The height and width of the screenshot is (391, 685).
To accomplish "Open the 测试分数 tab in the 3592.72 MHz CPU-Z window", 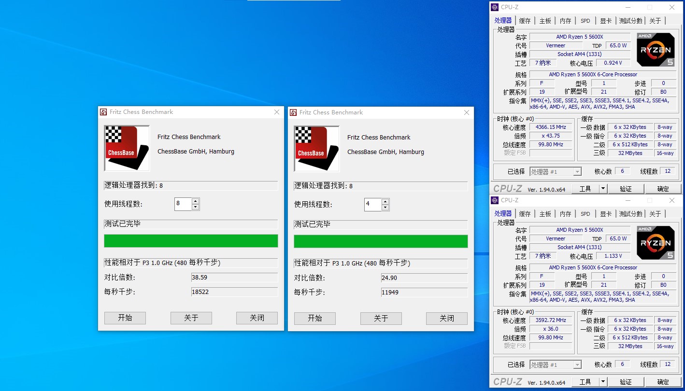I will coord(631,214).
